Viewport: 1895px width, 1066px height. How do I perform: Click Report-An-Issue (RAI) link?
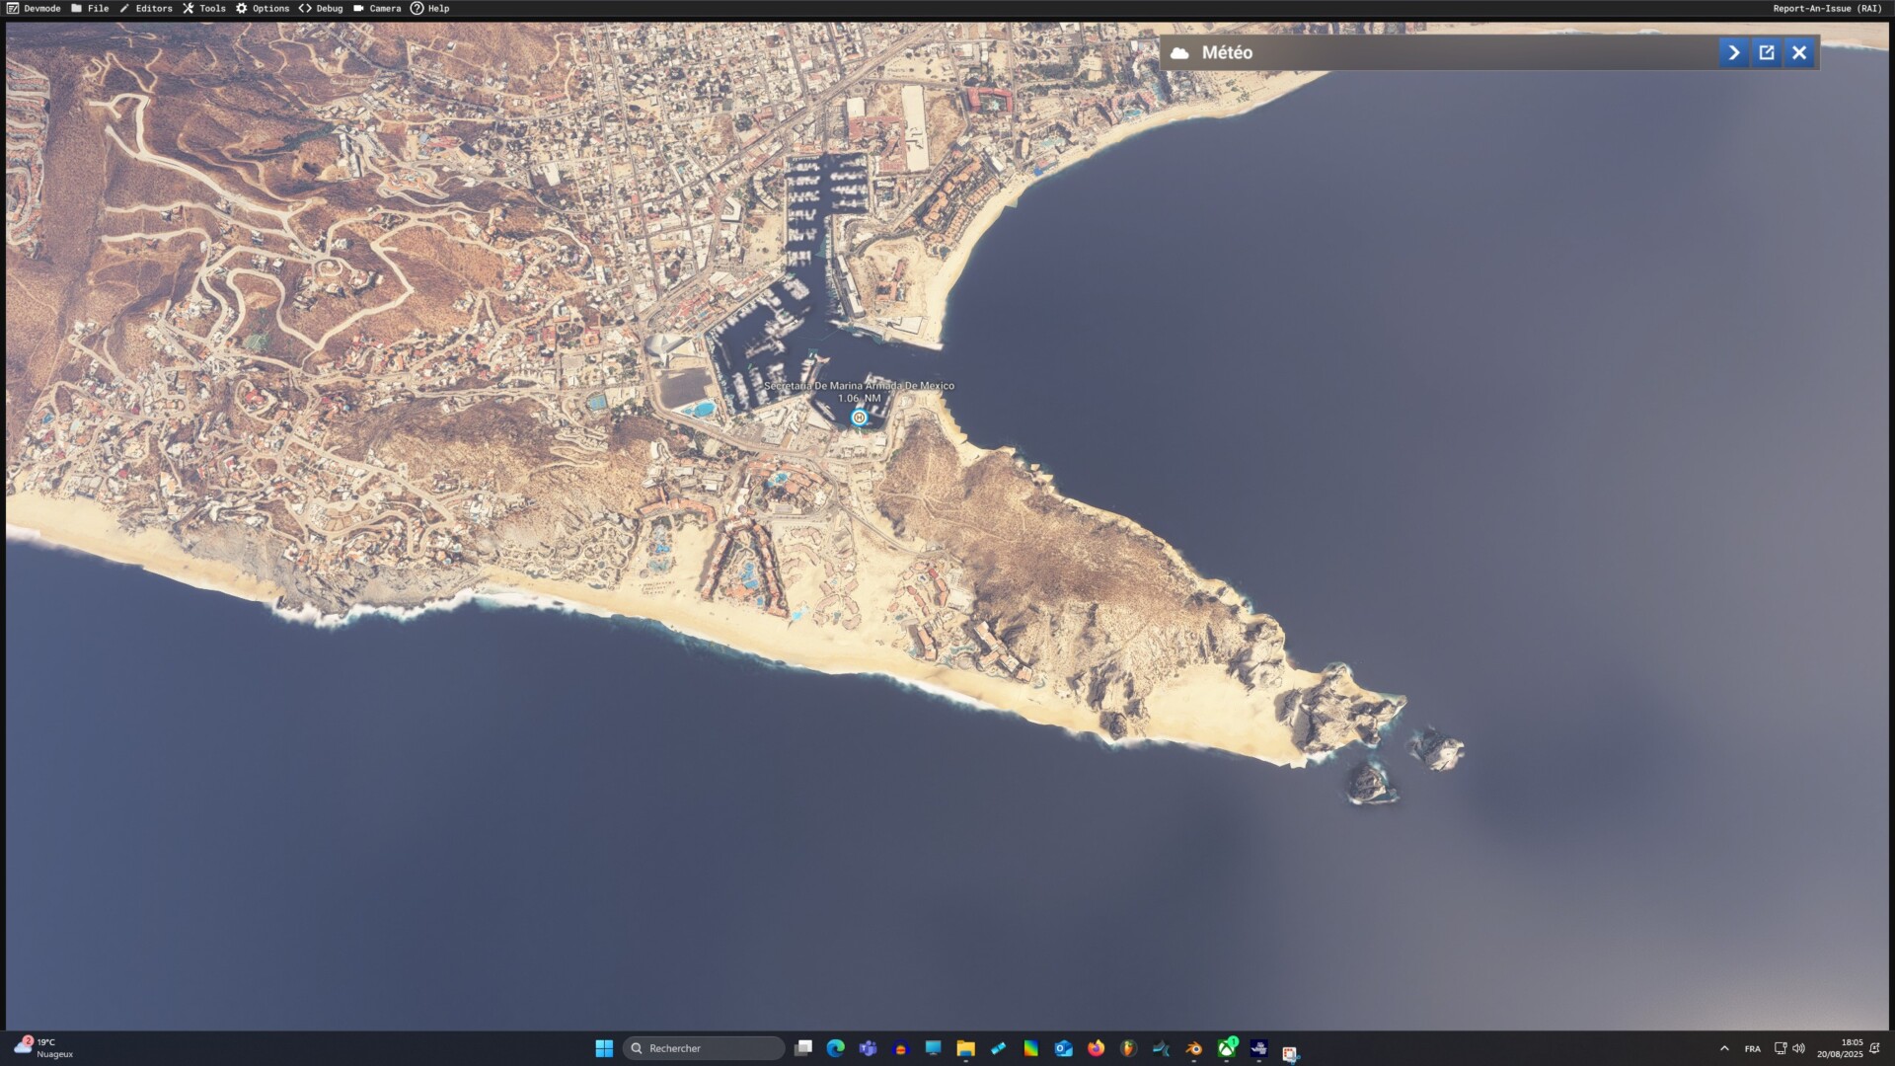coord(1827,8)
